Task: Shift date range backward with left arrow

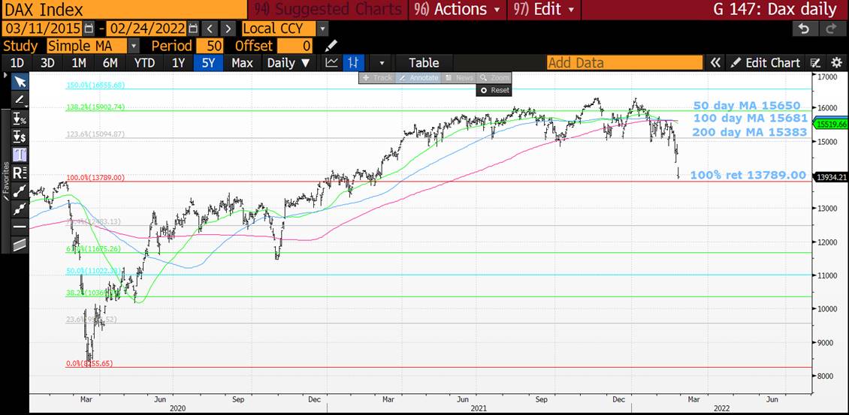Action: point(211,28)
